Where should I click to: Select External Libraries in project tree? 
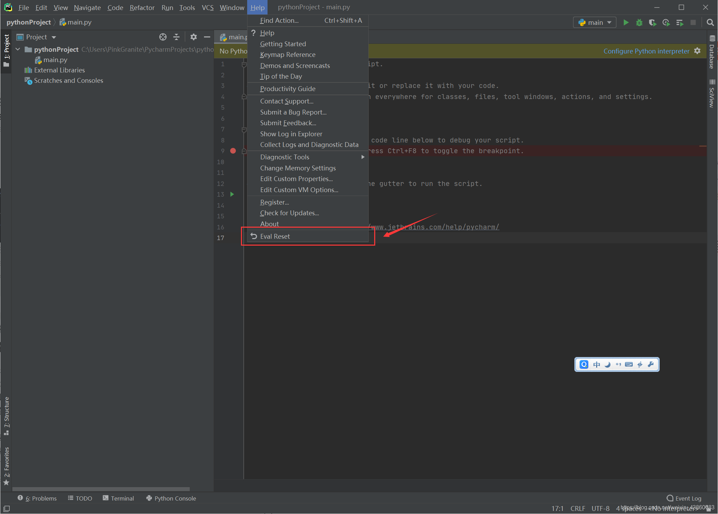click(55, 70)
